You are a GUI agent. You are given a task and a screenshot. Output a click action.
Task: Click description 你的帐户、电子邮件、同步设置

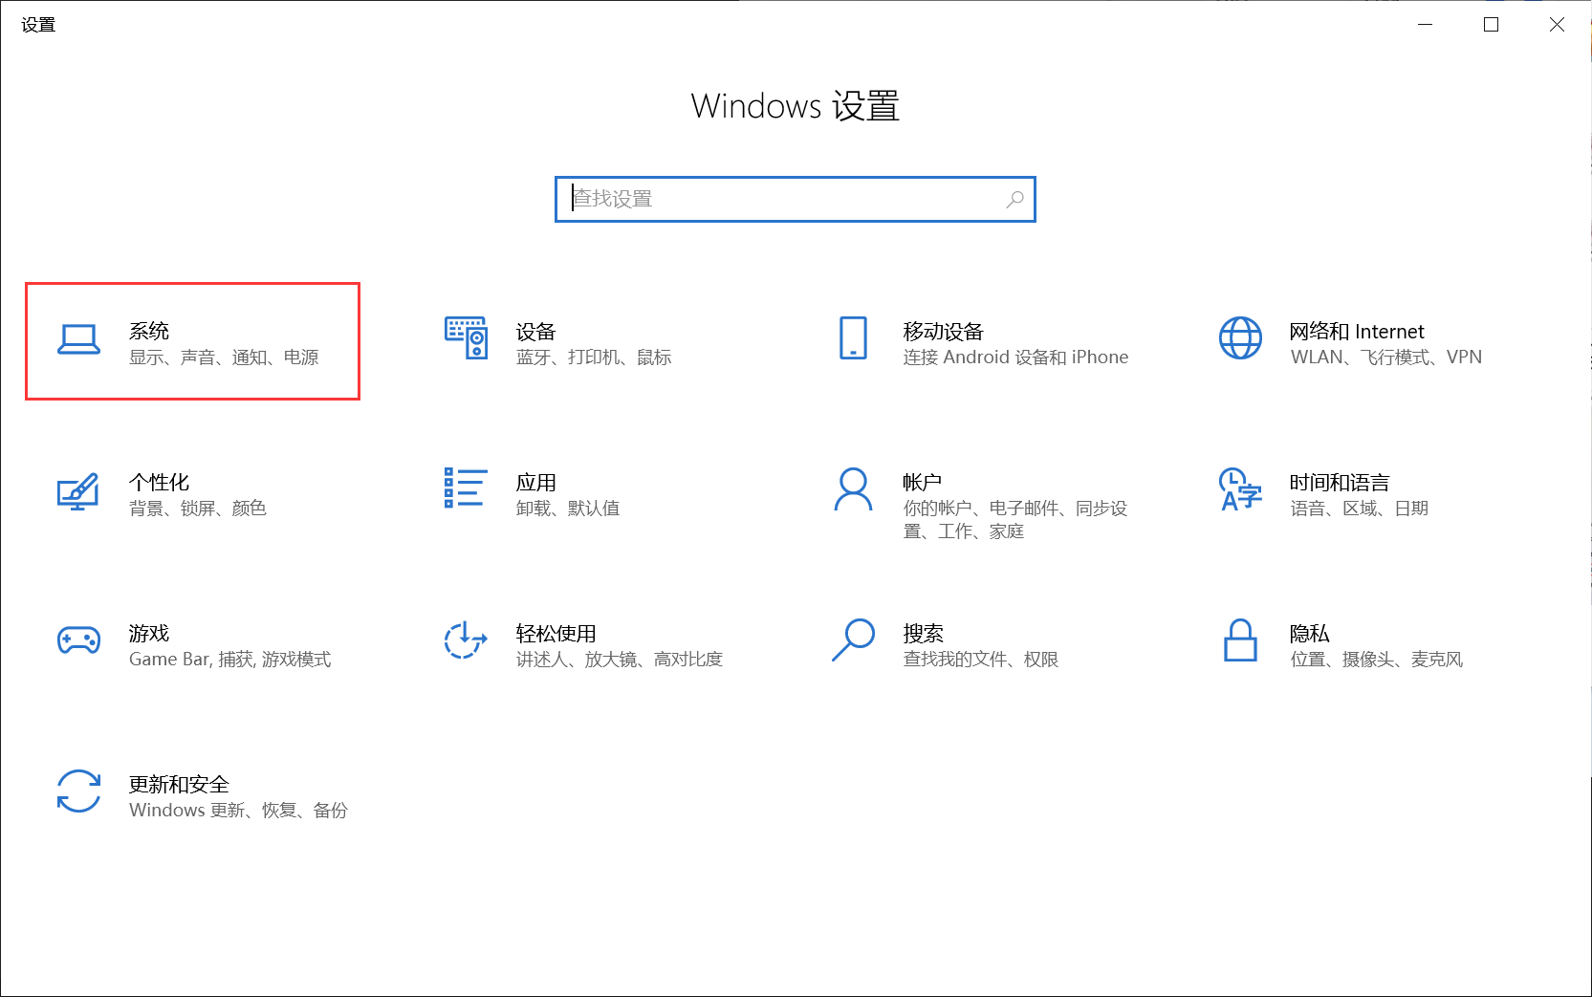pos(1015,520)
